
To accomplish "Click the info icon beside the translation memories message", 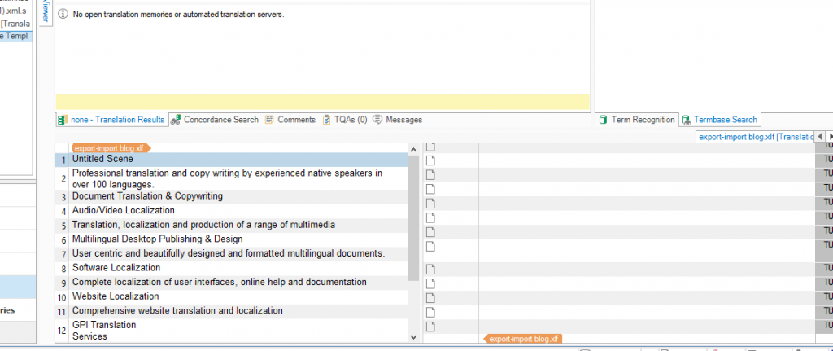I will tap(63, 15).
